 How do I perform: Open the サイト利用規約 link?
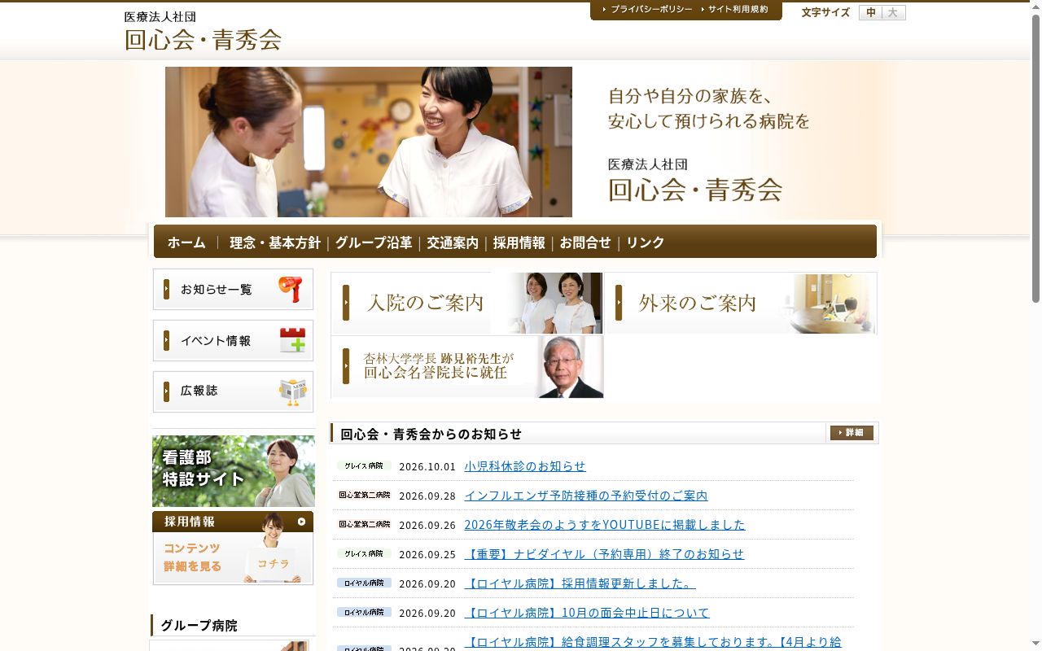coord(734,10)
